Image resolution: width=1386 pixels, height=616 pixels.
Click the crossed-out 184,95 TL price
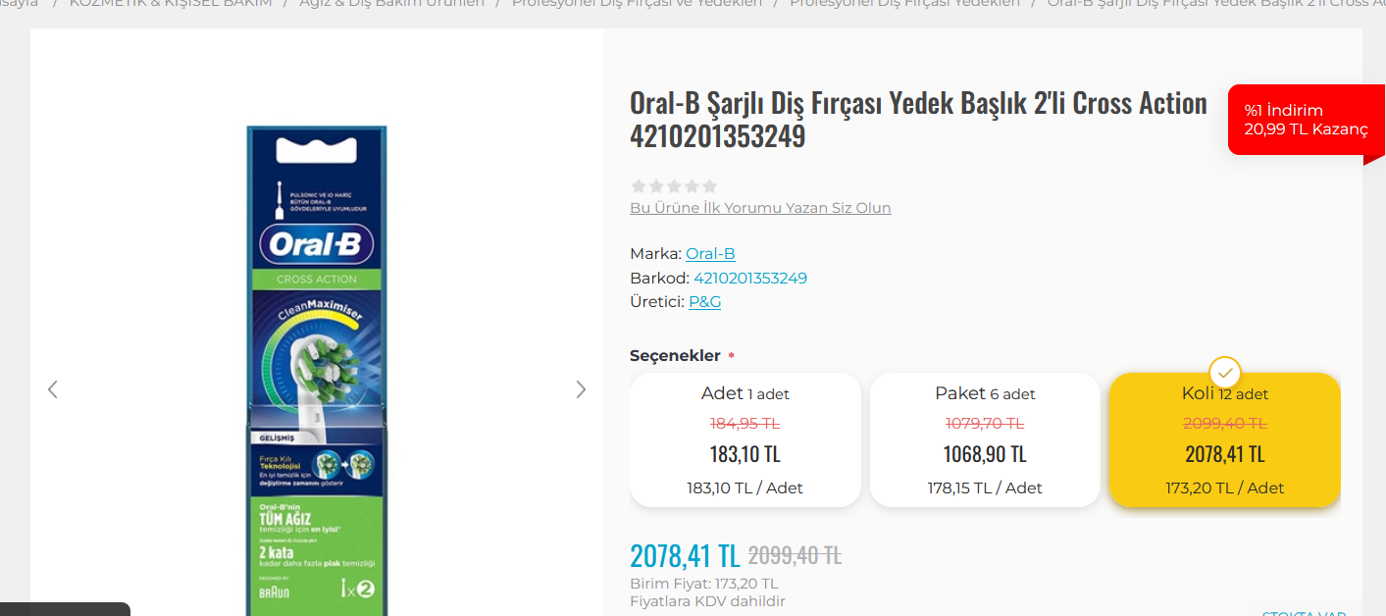point(745,424)
